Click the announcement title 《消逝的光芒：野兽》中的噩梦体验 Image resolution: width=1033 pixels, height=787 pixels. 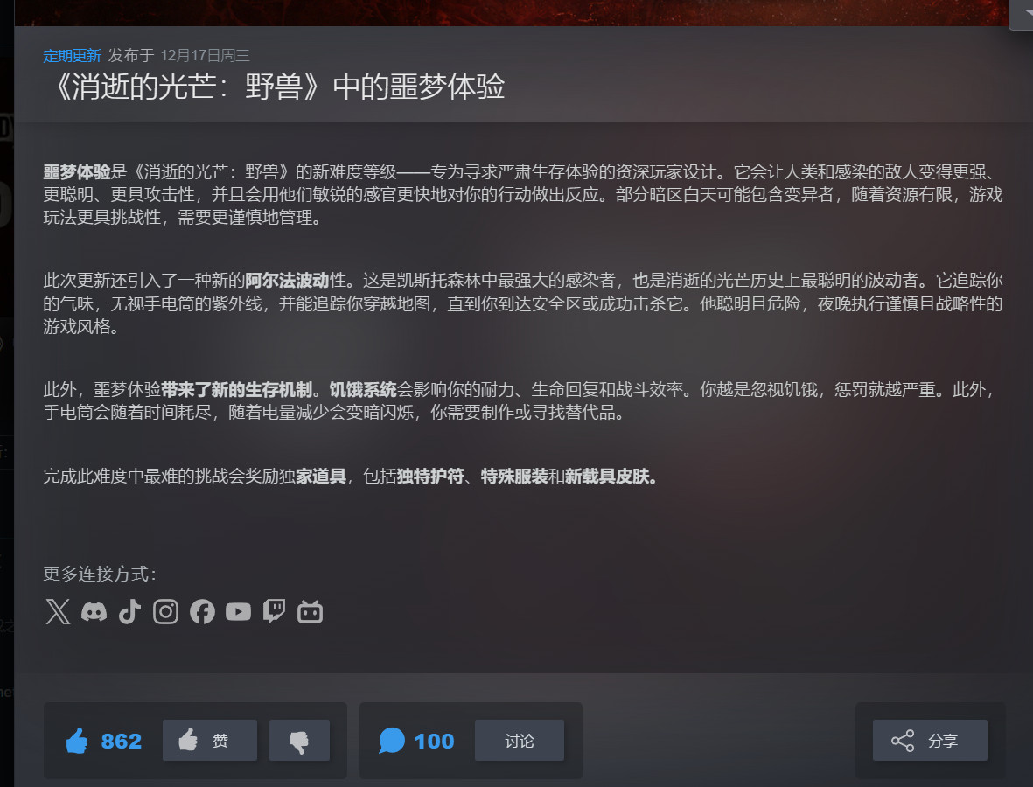[x=278, y=87]
